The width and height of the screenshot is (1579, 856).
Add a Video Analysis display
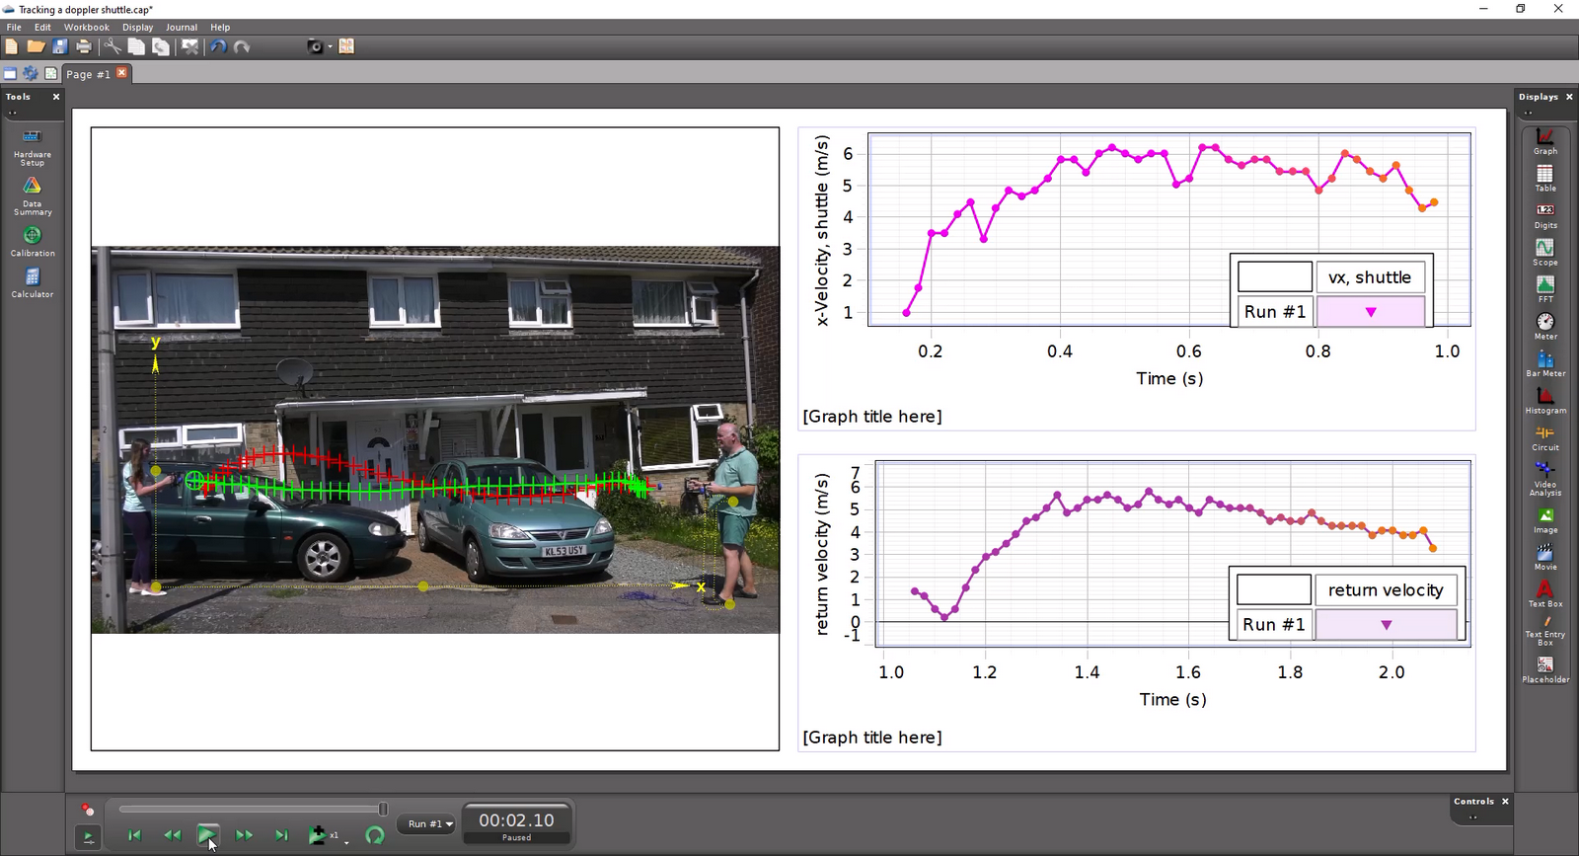click(x=1544, y=477)
